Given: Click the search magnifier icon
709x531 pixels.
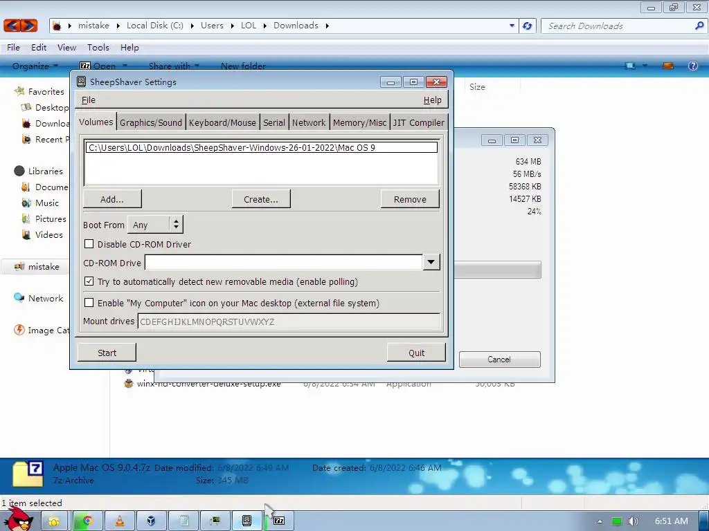Looking at the screenshot, I should [699, 26].
